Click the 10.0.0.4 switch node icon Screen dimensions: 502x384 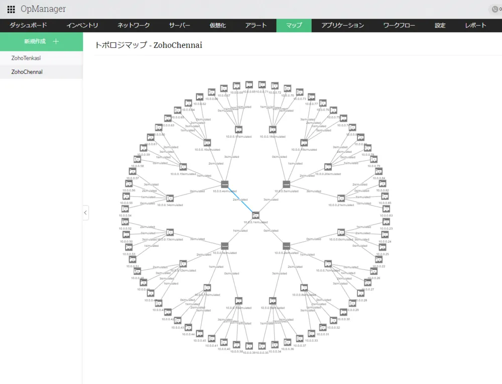224,184
